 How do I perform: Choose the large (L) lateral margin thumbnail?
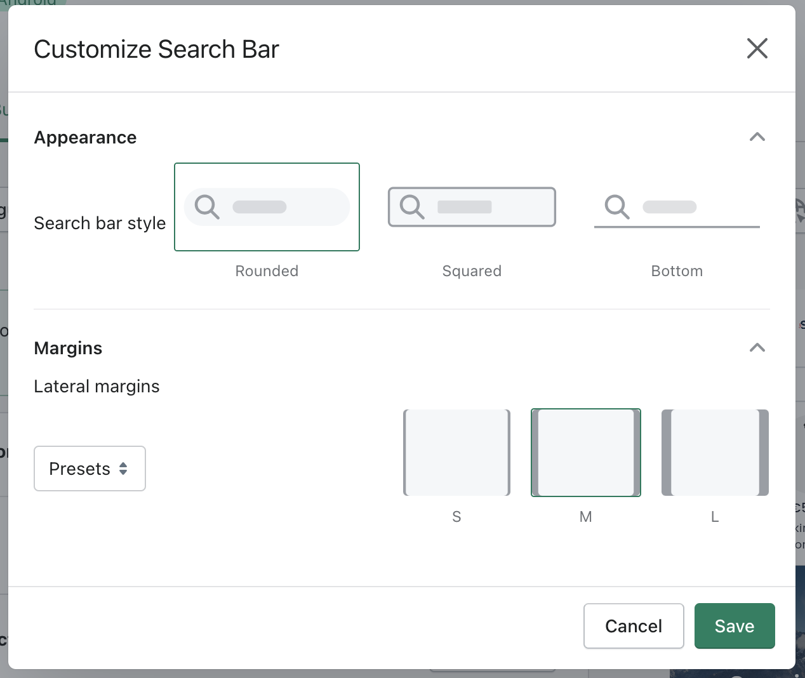pyautogui.click(x=715, y=453)
